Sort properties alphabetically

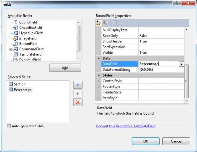[105, 23]
